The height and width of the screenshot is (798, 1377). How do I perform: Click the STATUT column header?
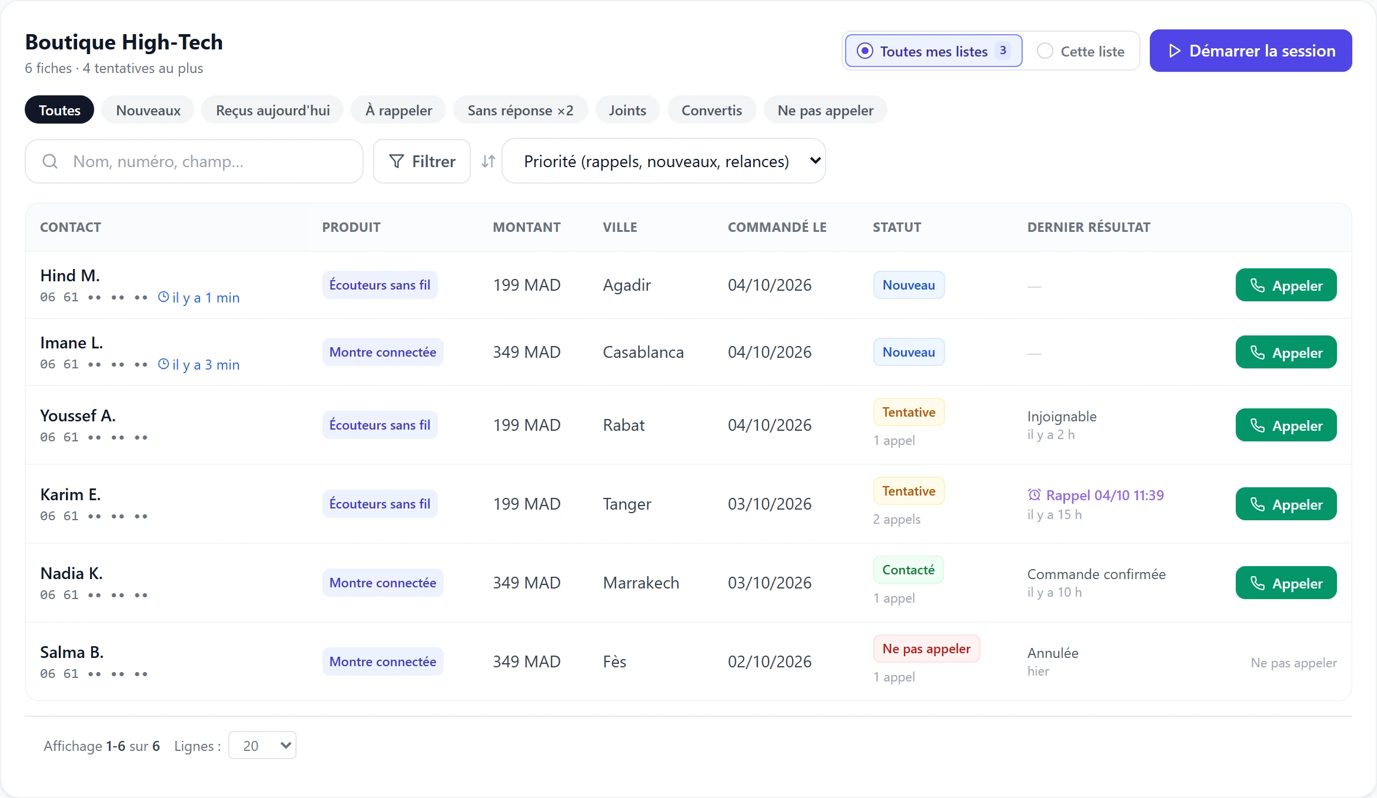click(x=897, y=227)
